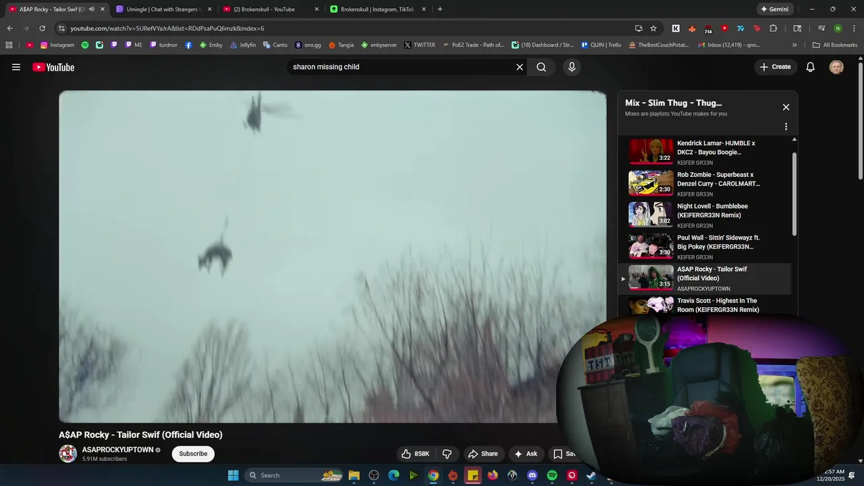
Task: Mute the A$AP Rocky tab audio
Action: pyautogui.click(x=91, y=9)
